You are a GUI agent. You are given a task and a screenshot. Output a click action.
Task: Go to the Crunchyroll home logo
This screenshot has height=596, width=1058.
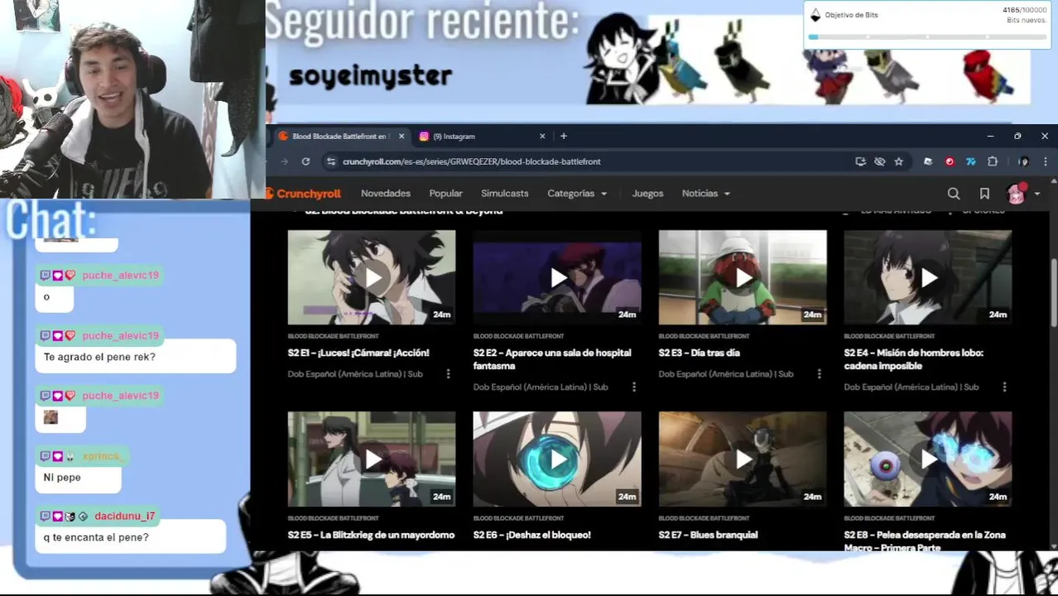click(303, 194)
